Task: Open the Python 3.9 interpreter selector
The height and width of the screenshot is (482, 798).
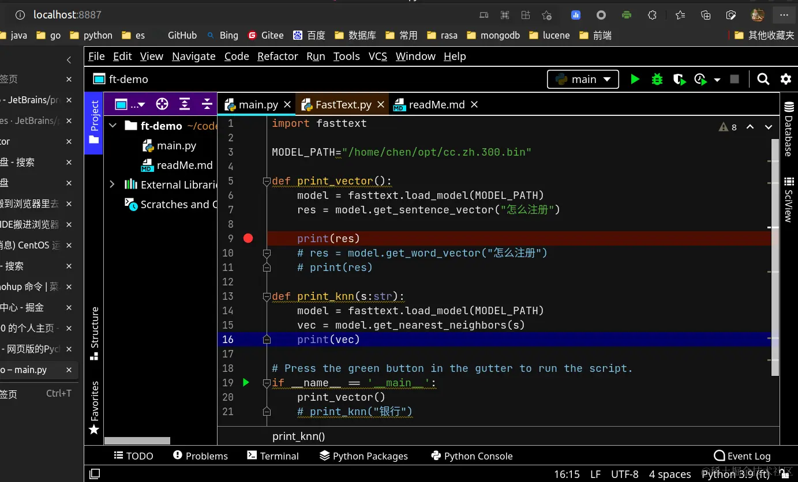Action: (x=736, y=474)
